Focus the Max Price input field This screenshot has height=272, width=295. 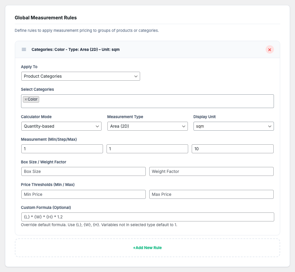[x=211, y=194]
